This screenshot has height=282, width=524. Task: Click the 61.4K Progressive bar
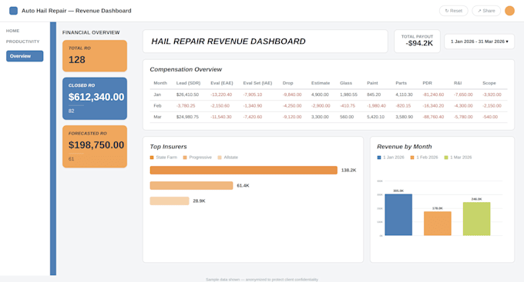(x=191, y=185)
